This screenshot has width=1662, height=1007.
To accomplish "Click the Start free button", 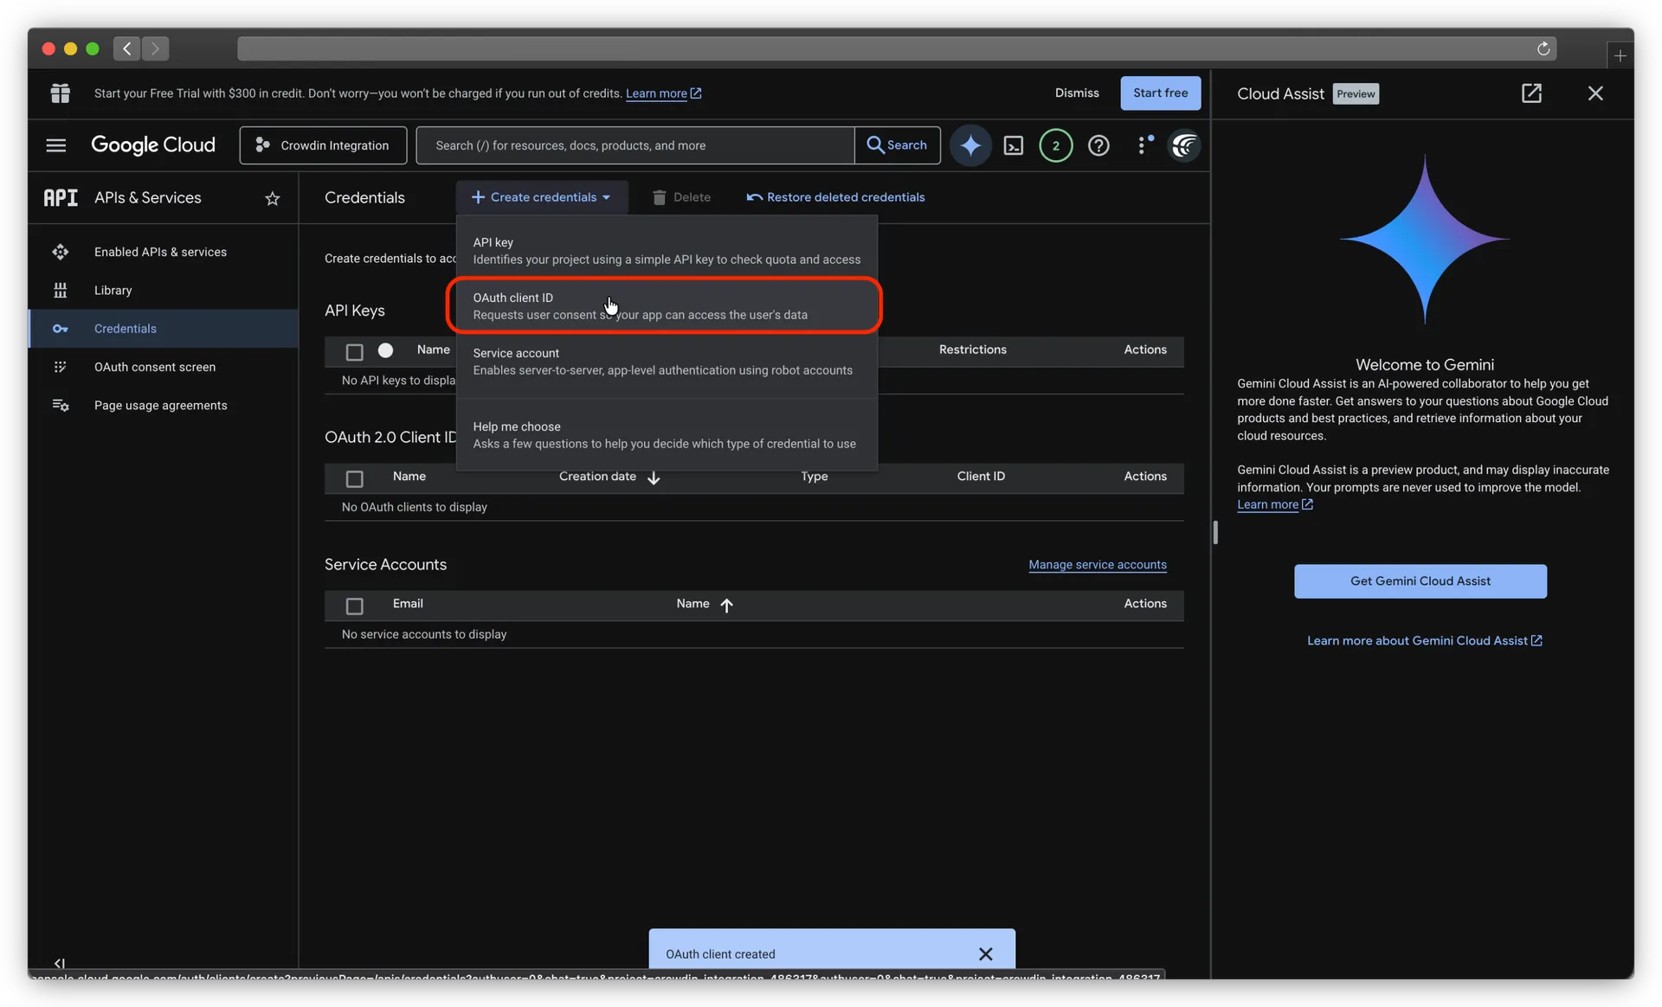I will coord(1160,93).
